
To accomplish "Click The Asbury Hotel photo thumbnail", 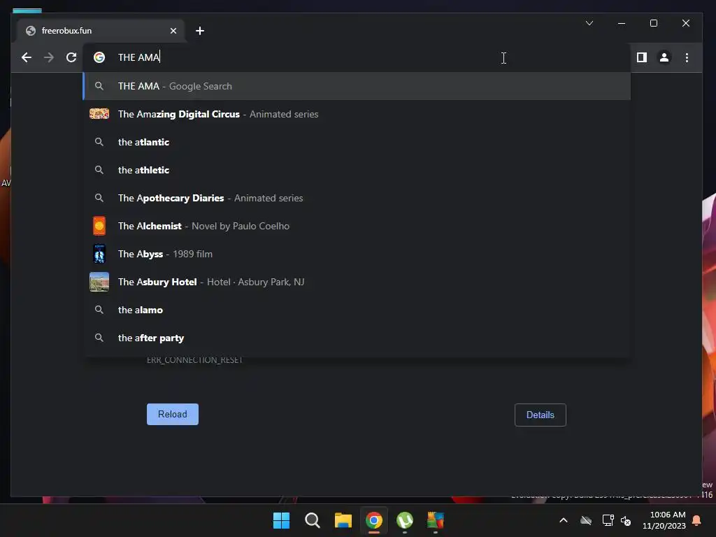I will point(99,282).
